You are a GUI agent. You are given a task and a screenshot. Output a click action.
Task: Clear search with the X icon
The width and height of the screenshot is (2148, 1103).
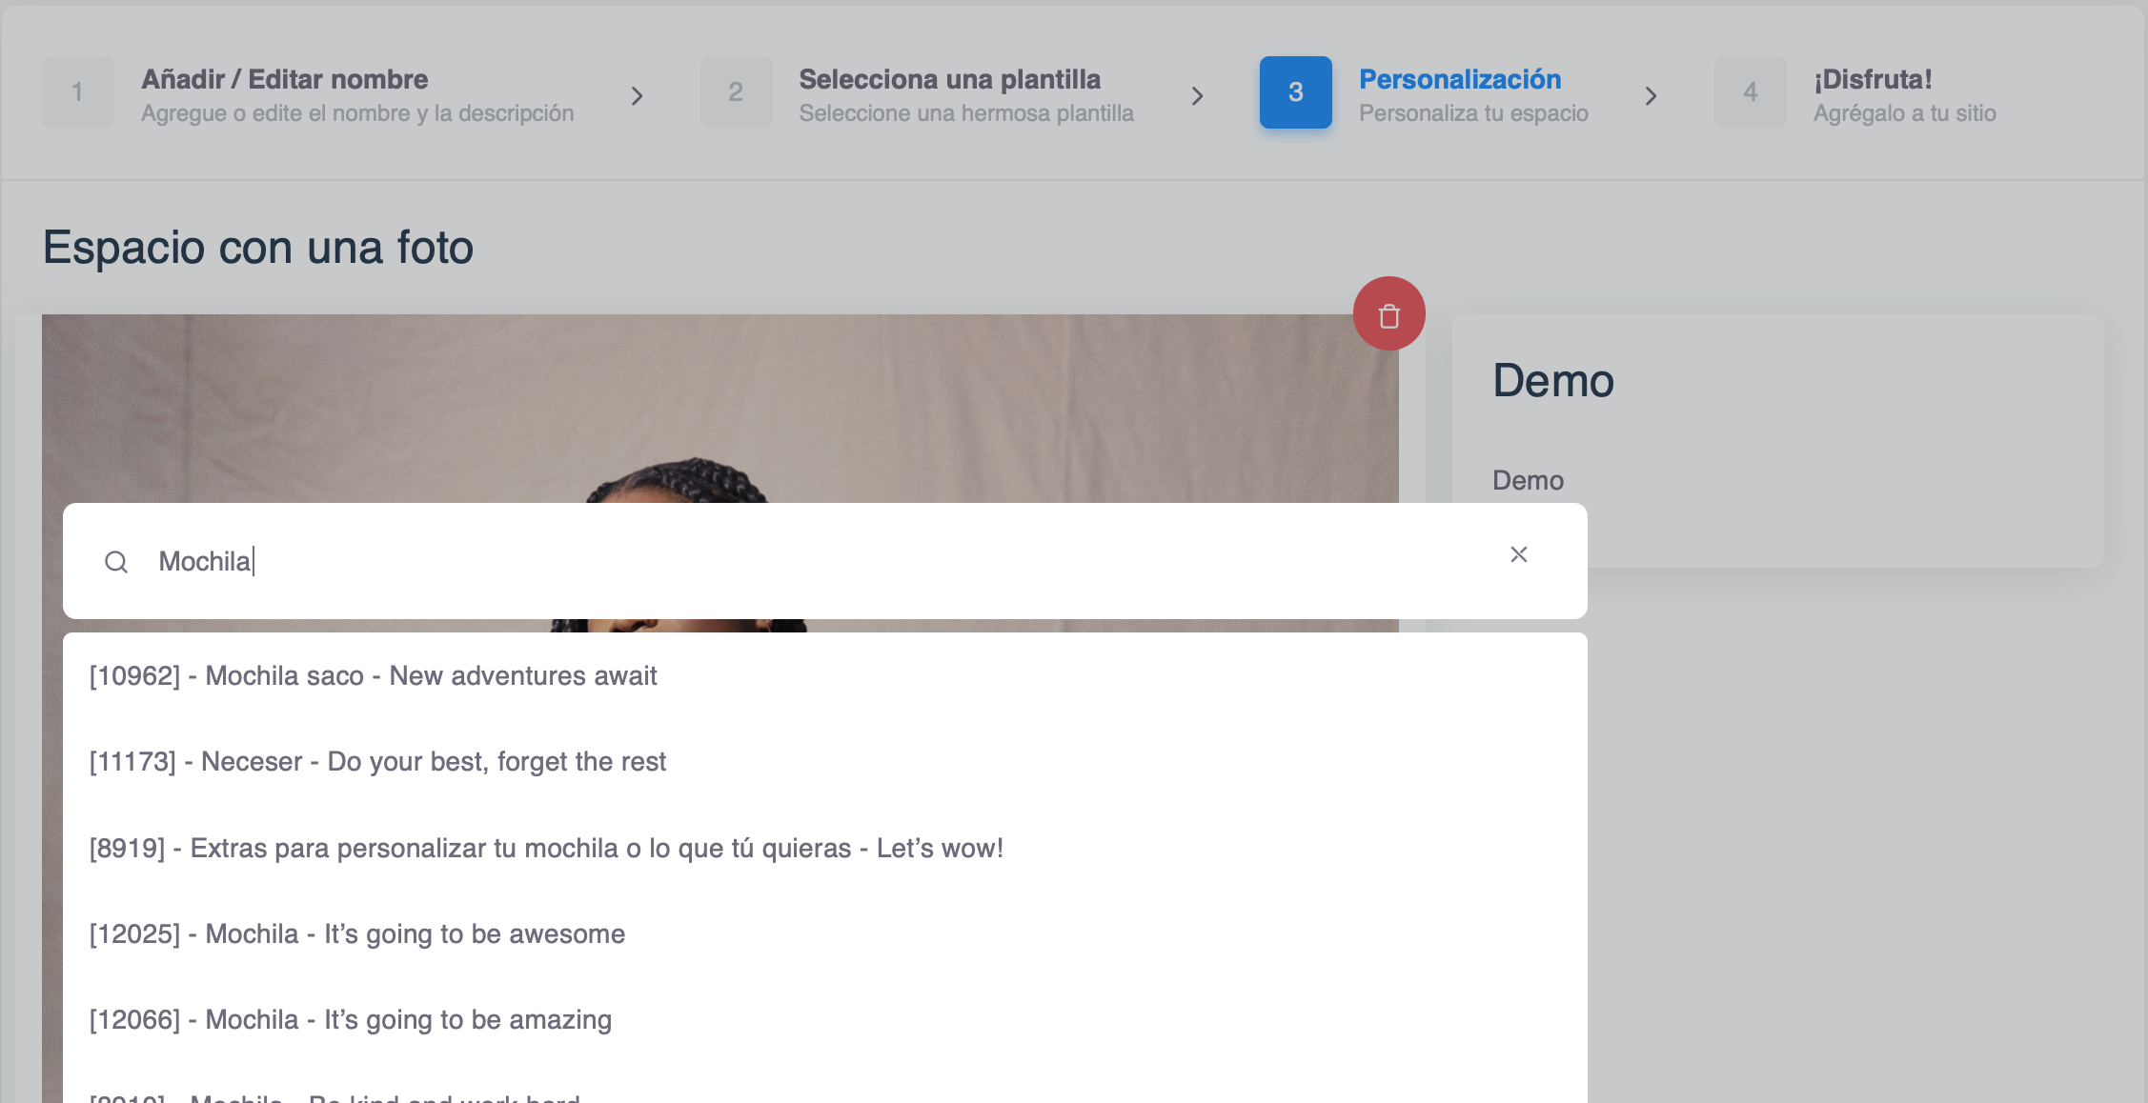click(1518, 554)
